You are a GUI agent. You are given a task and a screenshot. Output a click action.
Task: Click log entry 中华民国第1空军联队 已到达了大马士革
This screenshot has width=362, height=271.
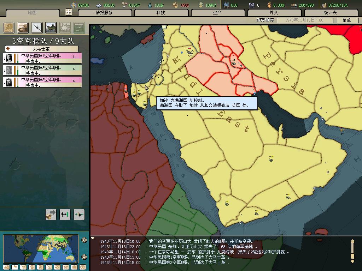coord(165,257)
